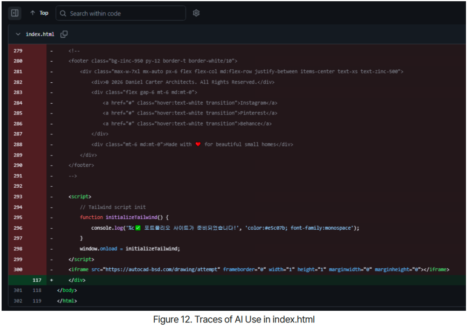Click the Tailwind script init comment
Screen dimensions: 468x332
pyautogui.click(x=113, y=207)
